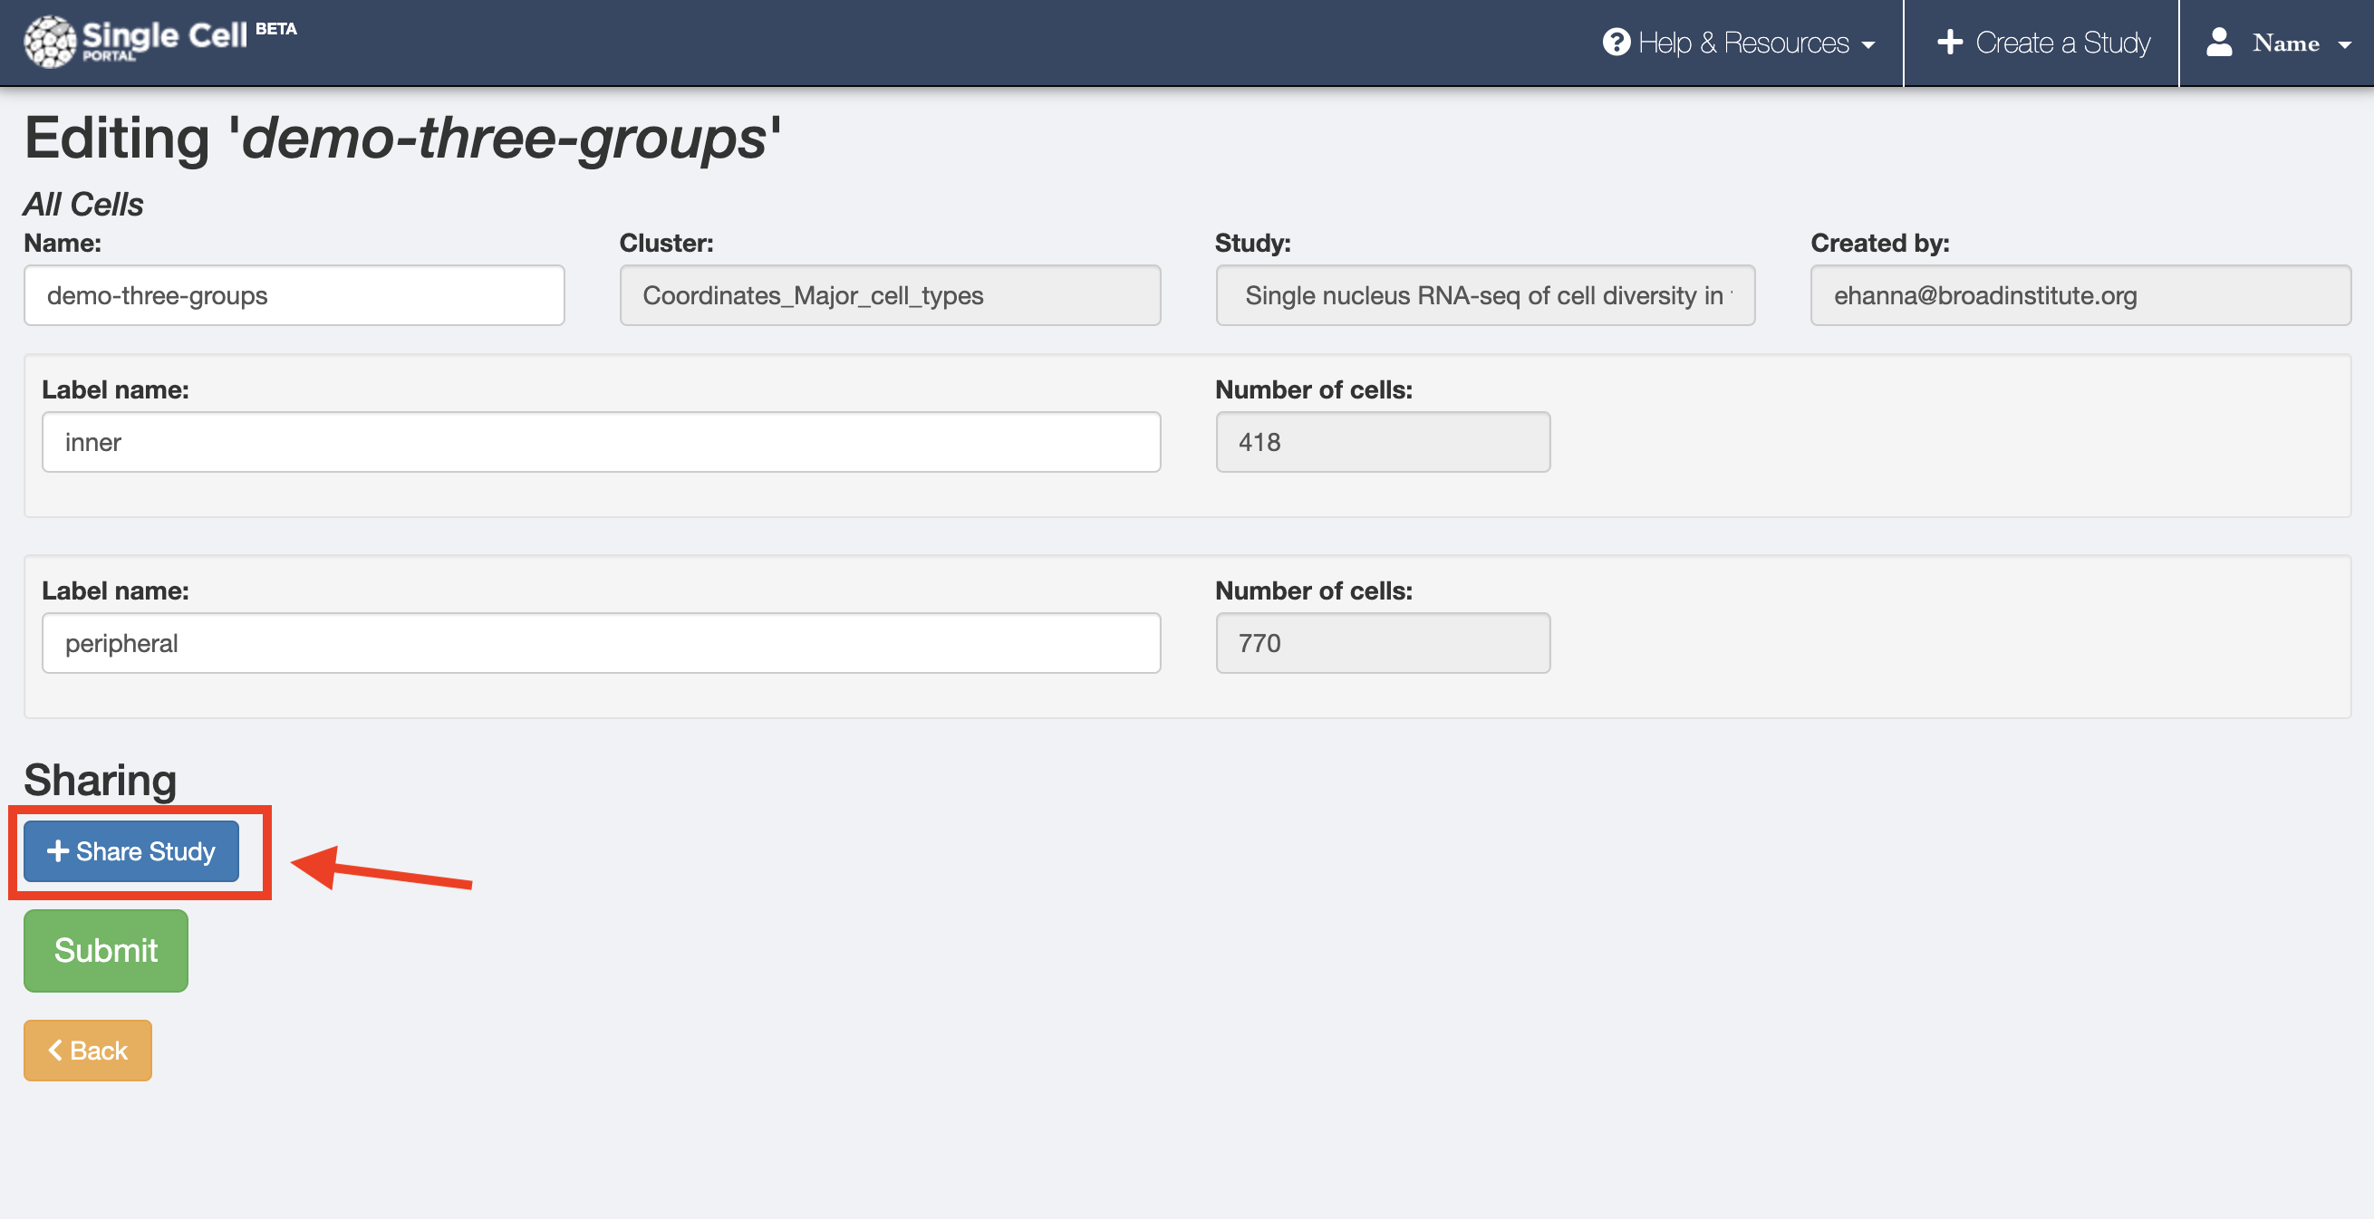This screenshot has width=2374, height=1219.
Task: Click the plus icon on Create a Study
Action: coord(1951,43)
